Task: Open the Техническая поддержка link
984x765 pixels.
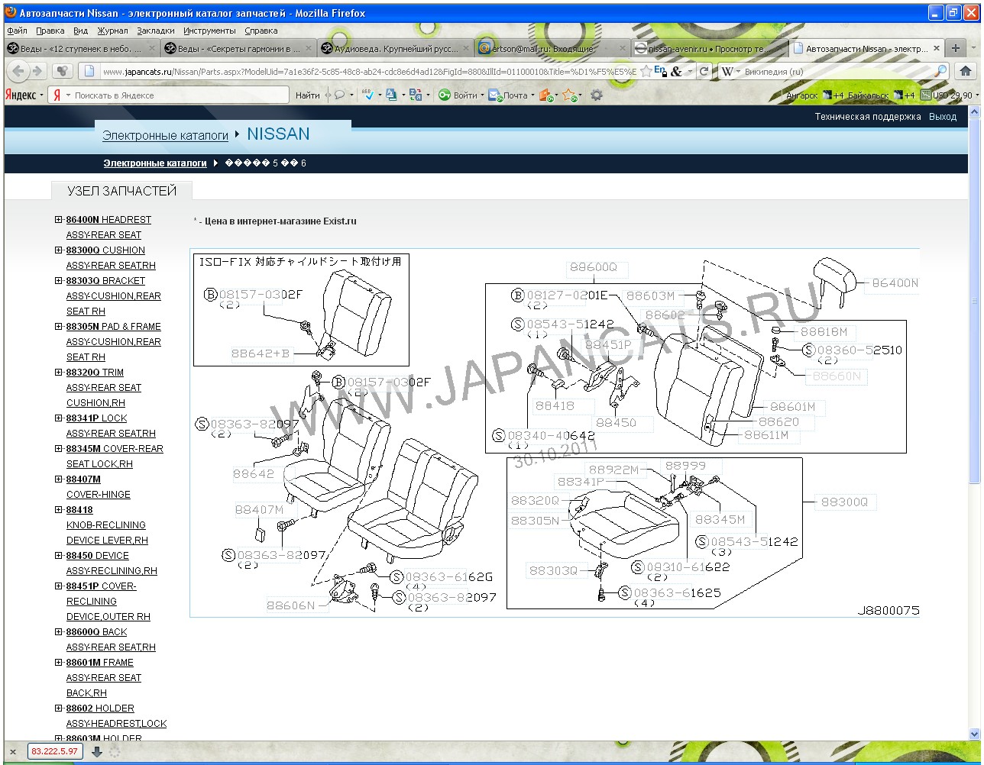Action: pyautogui.click(x=868, y=117)
